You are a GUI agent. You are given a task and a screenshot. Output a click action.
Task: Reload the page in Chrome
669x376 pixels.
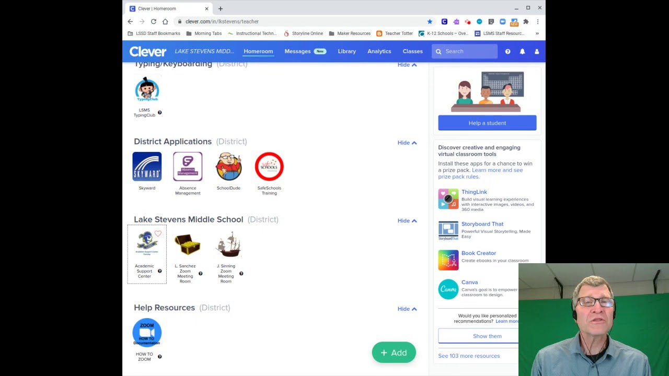click(x=154, y=21)
